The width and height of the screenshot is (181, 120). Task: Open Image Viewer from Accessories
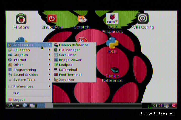74,60
